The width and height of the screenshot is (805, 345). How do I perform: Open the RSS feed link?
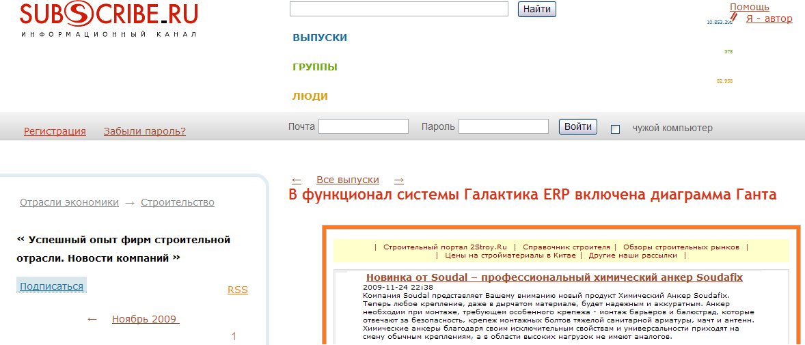238,290
